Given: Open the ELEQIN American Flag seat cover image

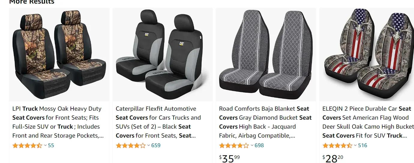Looking at the screenshot, I should [367, 54].
